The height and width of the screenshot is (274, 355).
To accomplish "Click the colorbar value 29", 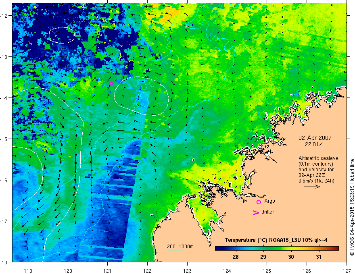I will (263, 257).
